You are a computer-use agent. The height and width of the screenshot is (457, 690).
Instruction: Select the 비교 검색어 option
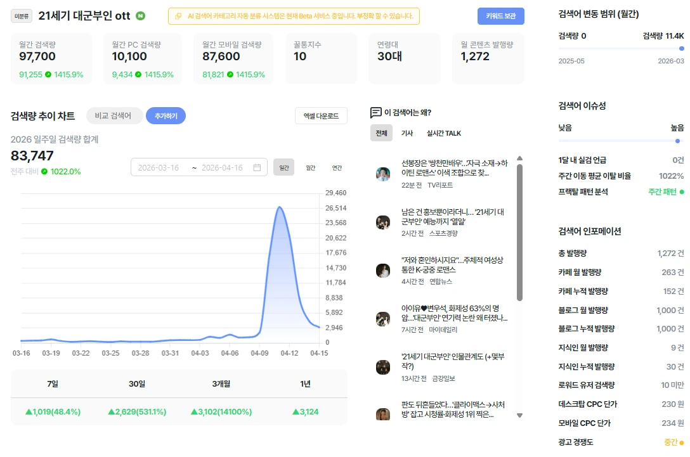[x=113, y=116]
